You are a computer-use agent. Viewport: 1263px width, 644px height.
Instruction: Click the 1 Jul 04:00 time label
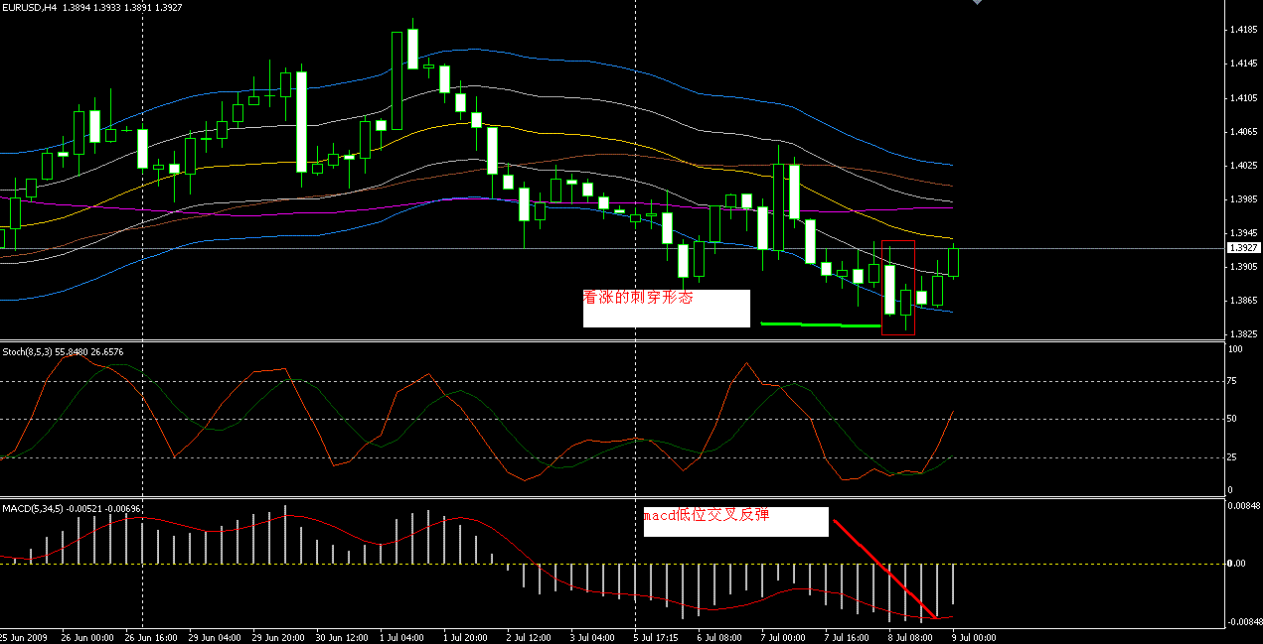tap(402, 637)
